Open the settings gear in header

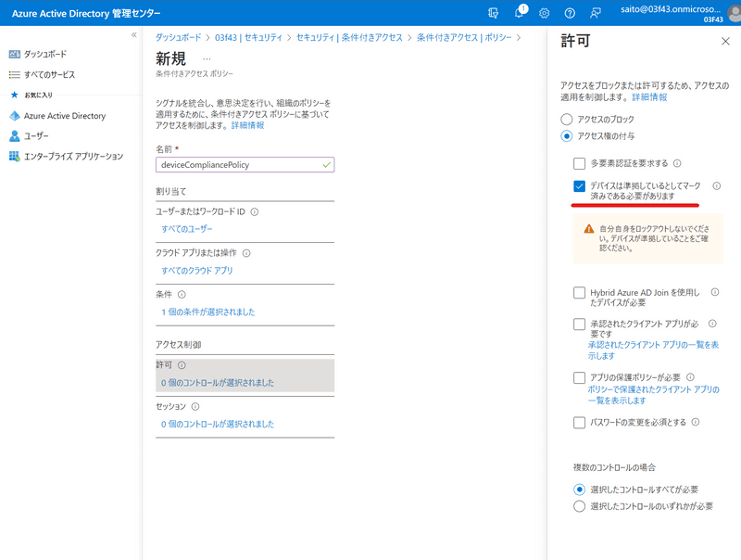coord(545,13)
